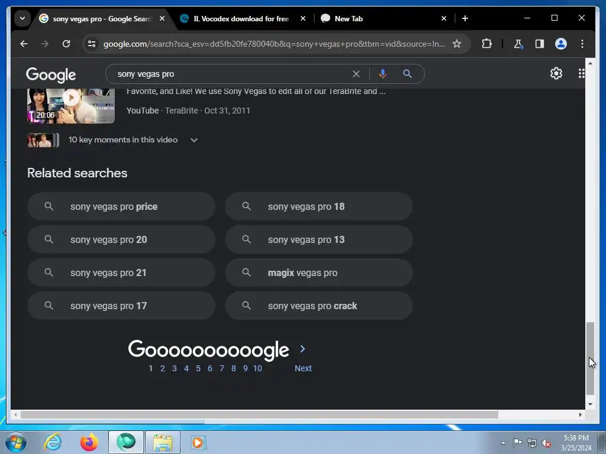Play the TeraBrite 20:06 video thumbnail
This screenshot has width=606, height=454.
point(71,106)
